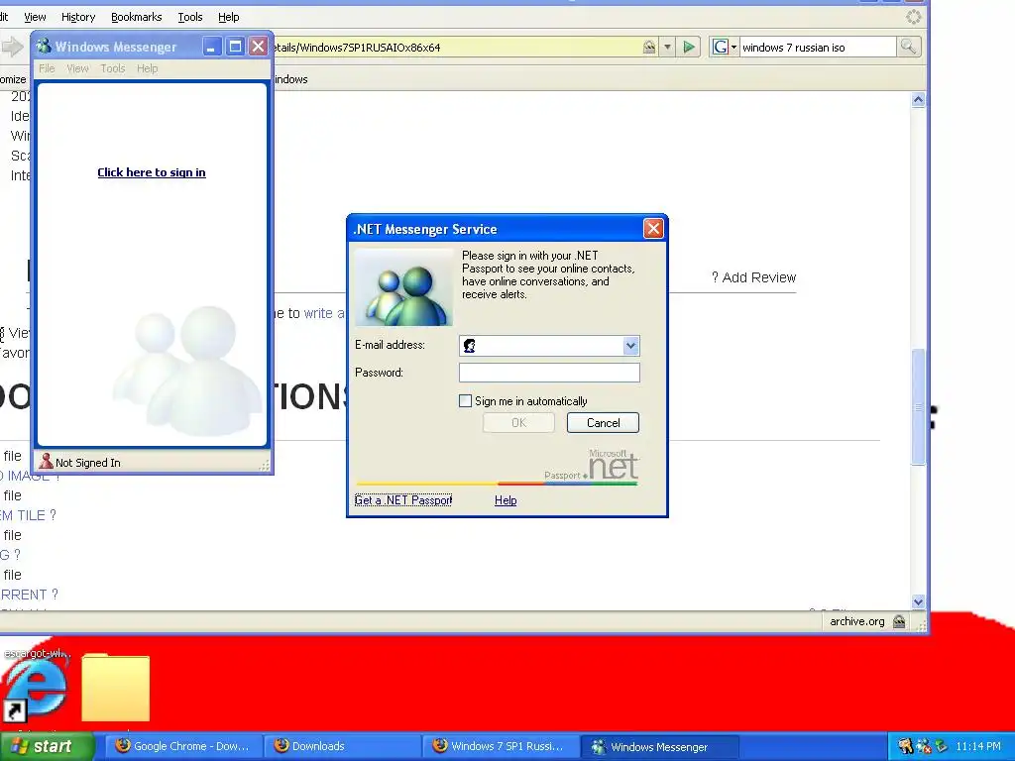The height and width of the screenshot is (761, 1015).
Task: Click the Firefox vertical scrollbar thumb
Action: pos(918,406)
